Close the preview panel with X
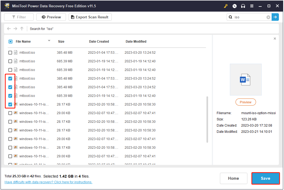This screenshot has height=190, width=284. (x=275, y=39)
